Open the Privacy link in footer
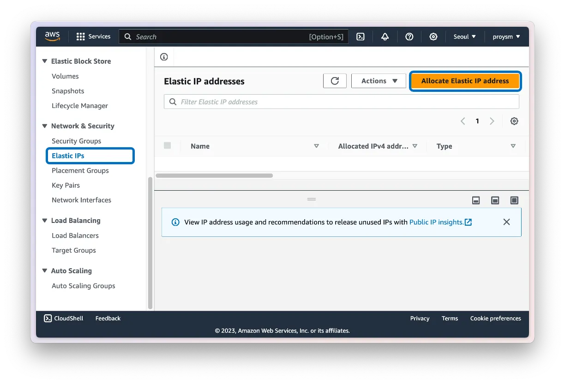This screenshot has height=384, width=565. tap(420, 318)
